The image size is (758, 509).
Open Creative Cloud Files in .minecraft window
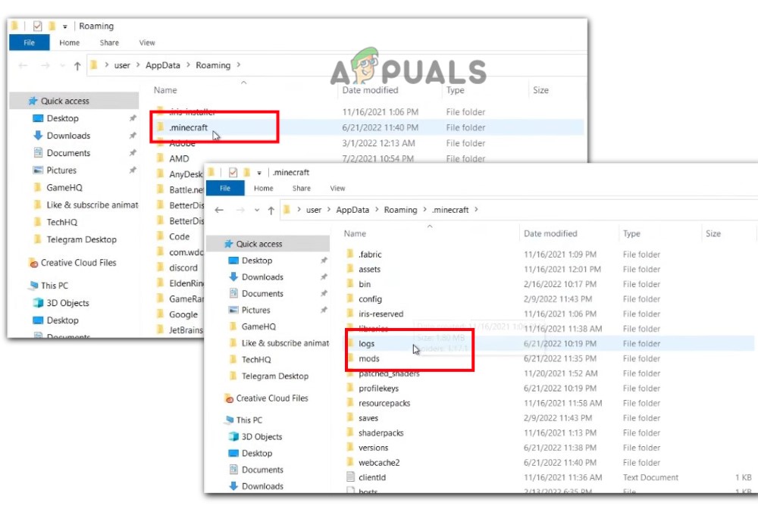tap(271, 398)
